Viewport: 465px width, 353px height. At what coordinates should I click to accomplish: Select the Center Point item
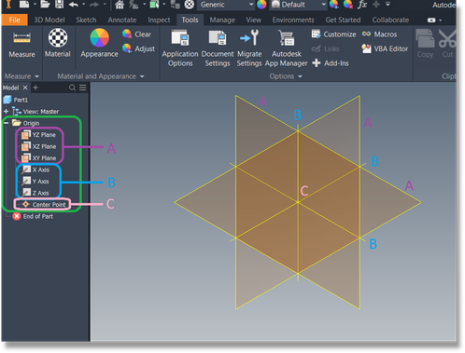pyautogui.click(x=44, y=204)
